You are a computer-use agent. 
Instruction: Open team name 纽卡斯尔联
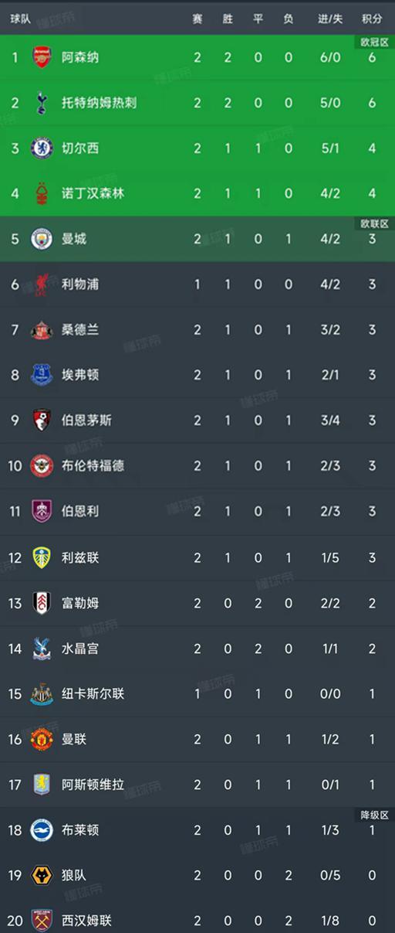click(93, 693)
